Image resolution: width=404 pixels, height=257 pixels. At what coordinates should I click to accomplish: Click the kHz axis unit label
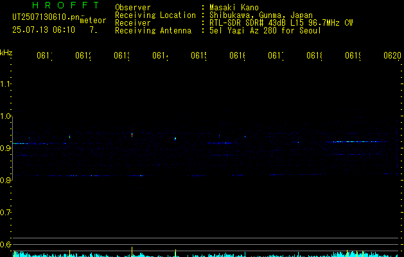6,53
